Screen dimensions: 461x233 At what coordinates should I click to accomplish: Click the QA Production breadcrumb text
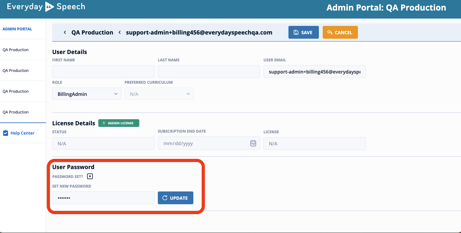point(92,32)
